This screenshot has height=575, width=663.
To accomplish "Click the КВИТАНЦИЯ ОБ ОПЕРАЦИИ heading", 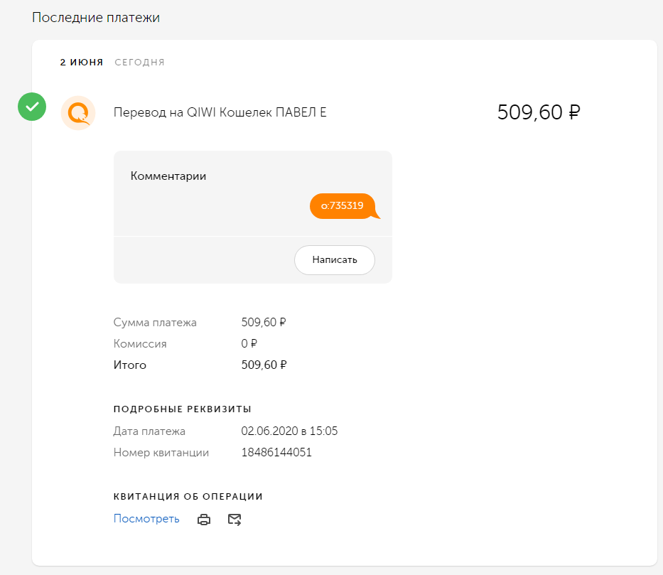I will click(188, 496).
